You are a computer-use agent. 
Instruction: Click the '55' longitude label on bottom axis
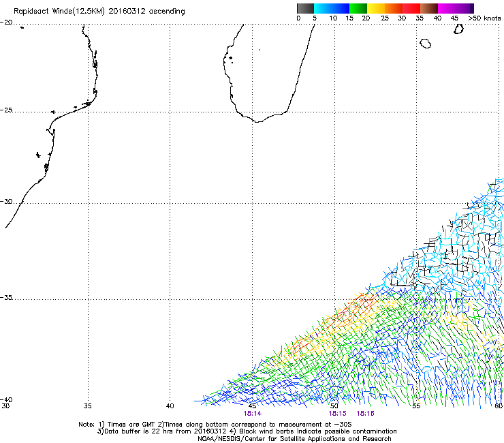pos(416,406)
